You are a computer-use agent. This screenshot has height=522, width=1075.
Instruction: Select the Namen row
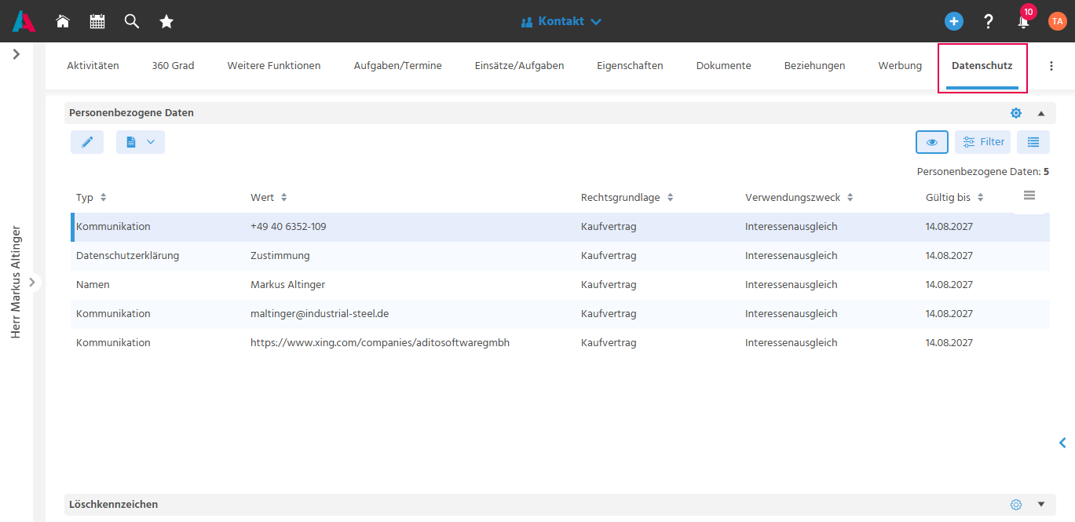pos(560,285)
